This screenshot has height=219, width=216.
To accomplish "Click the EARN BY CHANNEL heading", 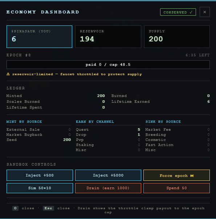I will click(x=95, y=122).
